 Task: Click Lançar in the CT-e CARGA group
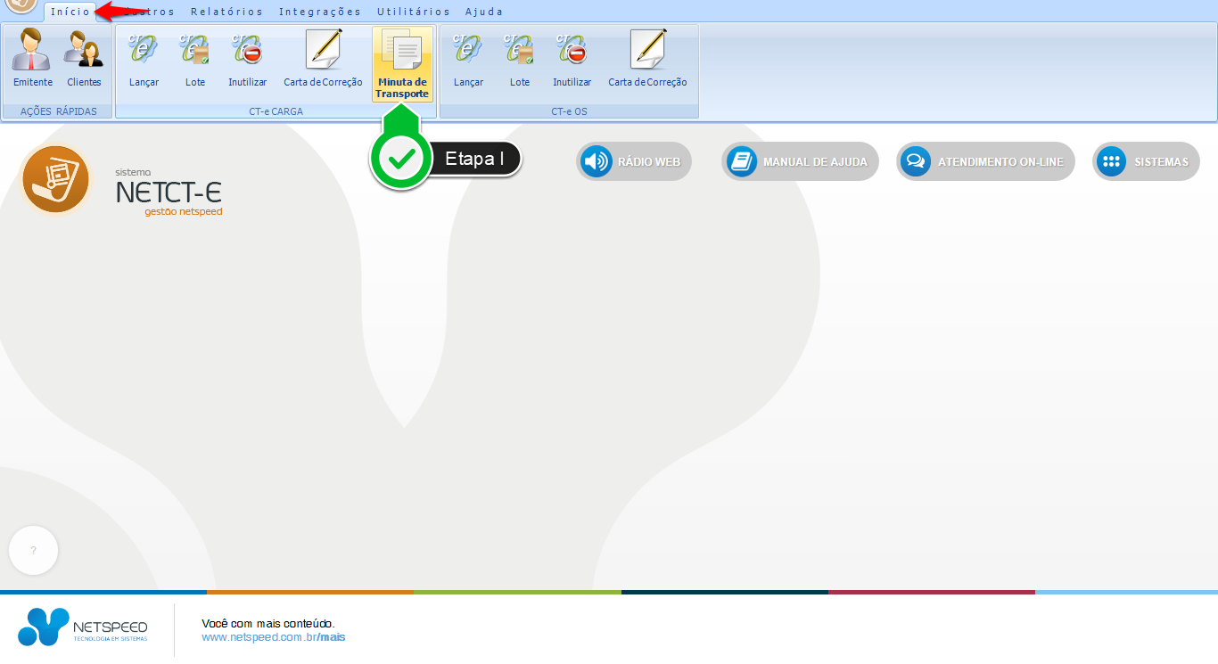click(144, 61)
